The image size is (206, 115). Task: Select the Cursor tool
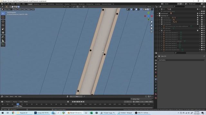3,17
